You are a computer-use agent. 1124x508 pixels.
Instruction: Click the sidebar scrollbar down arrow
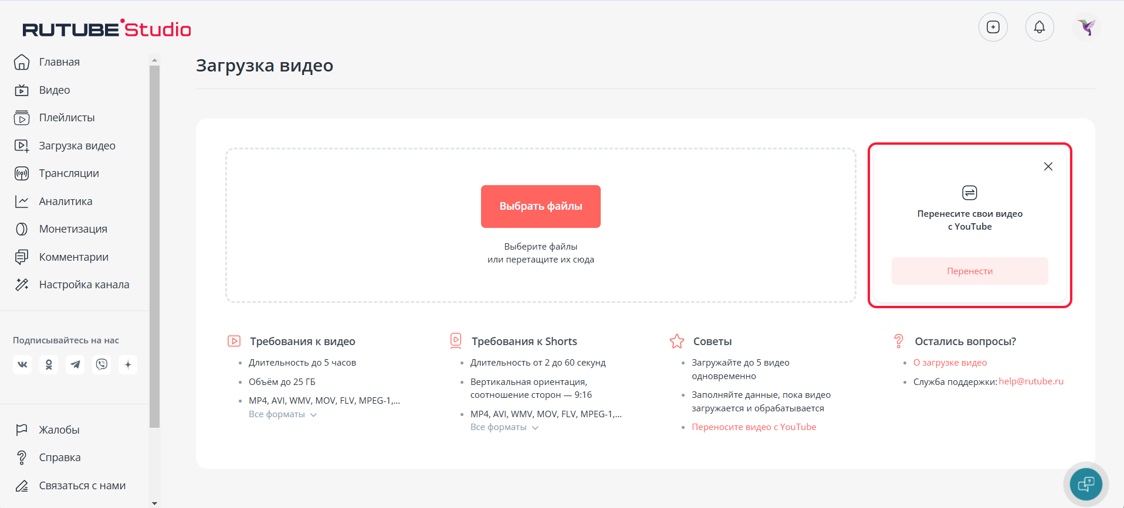[x=154, y=503]
